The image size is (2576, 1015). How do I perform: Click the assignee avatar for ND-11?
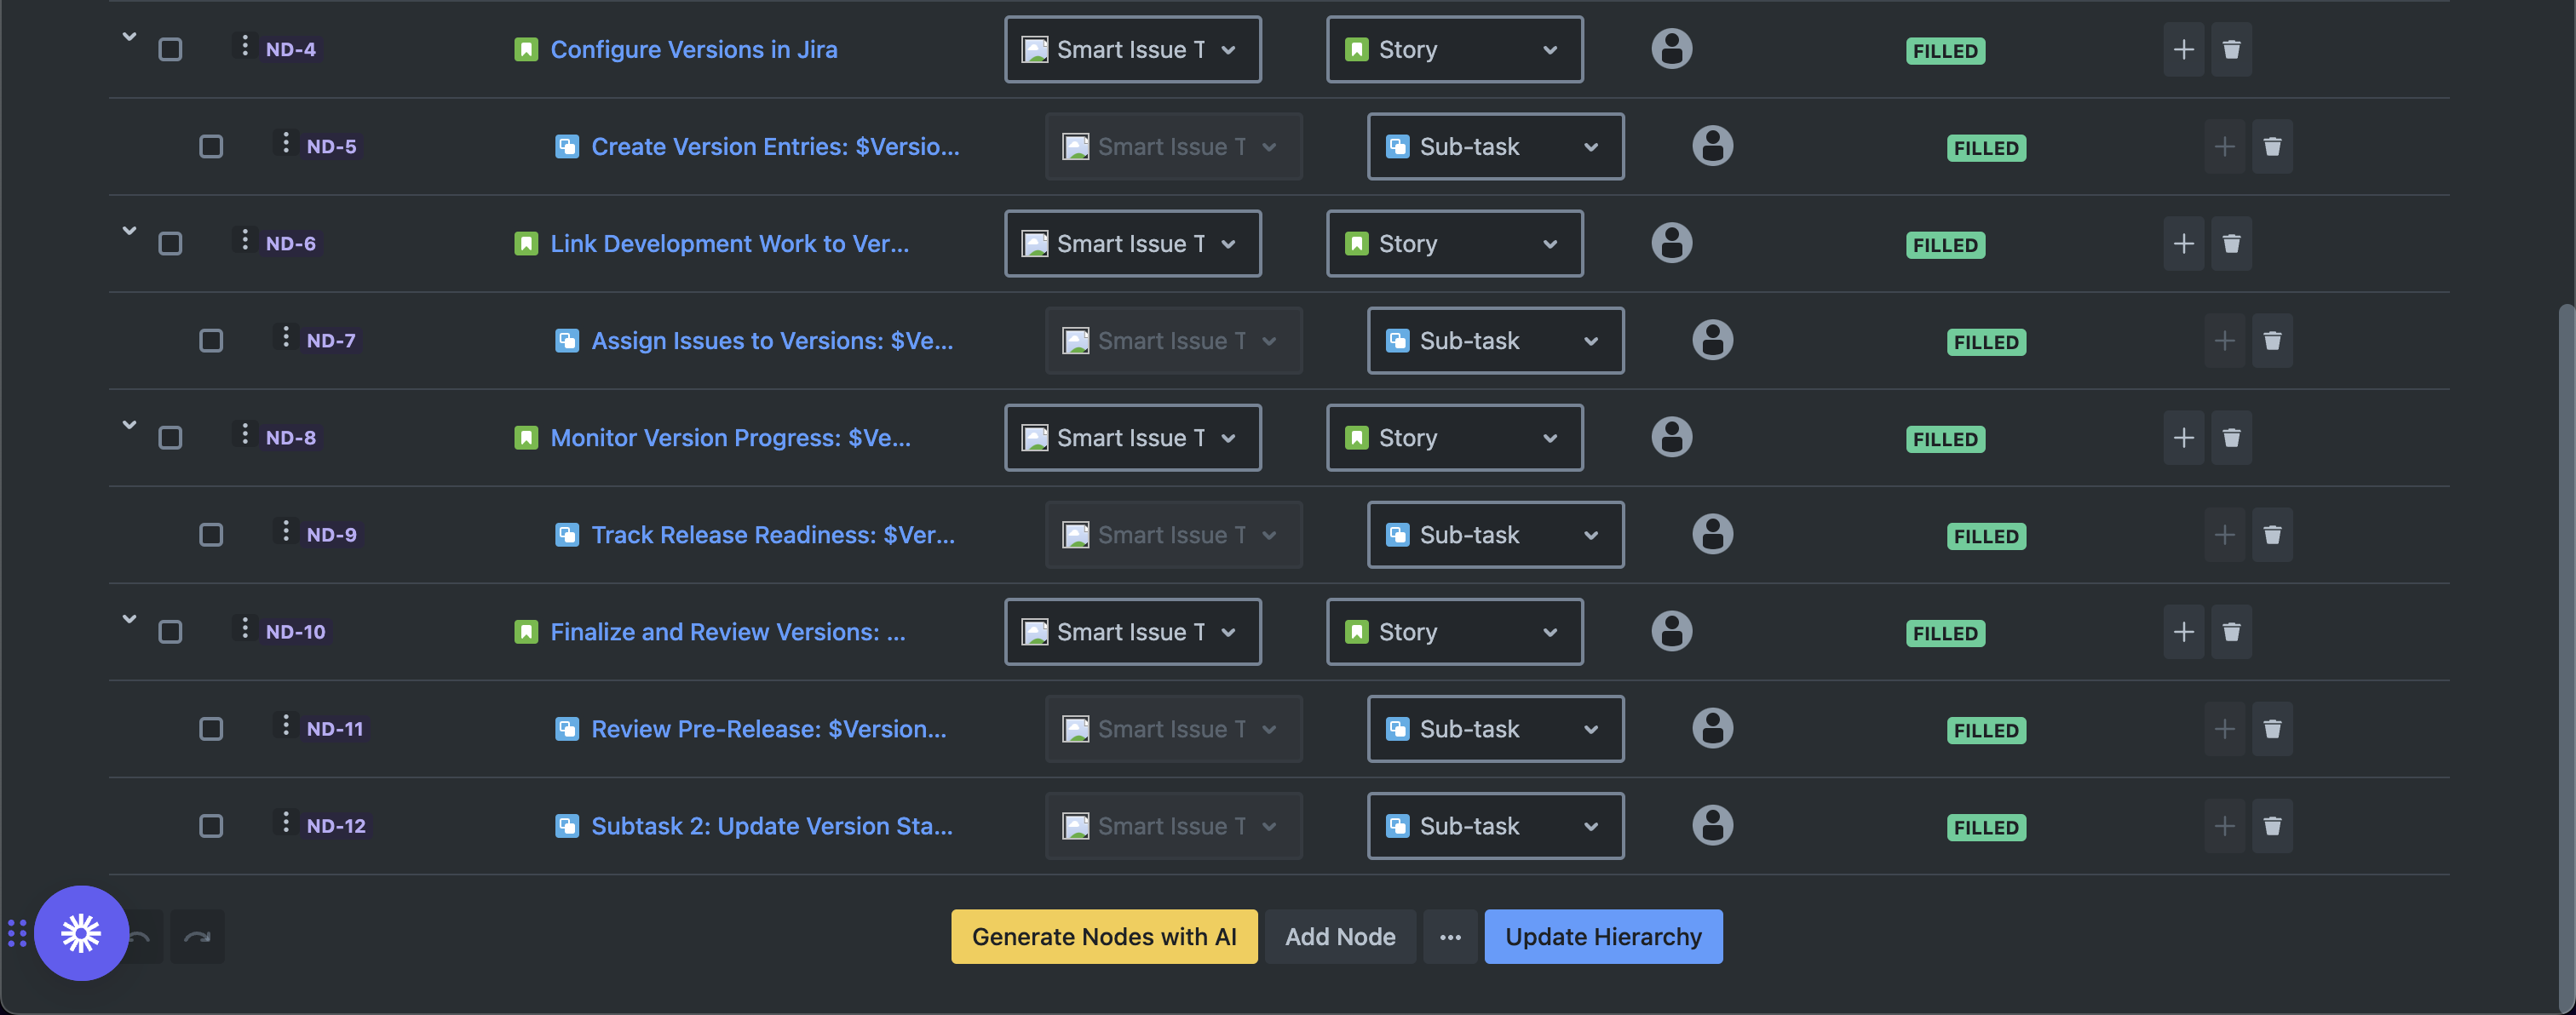pos(1712,728)
